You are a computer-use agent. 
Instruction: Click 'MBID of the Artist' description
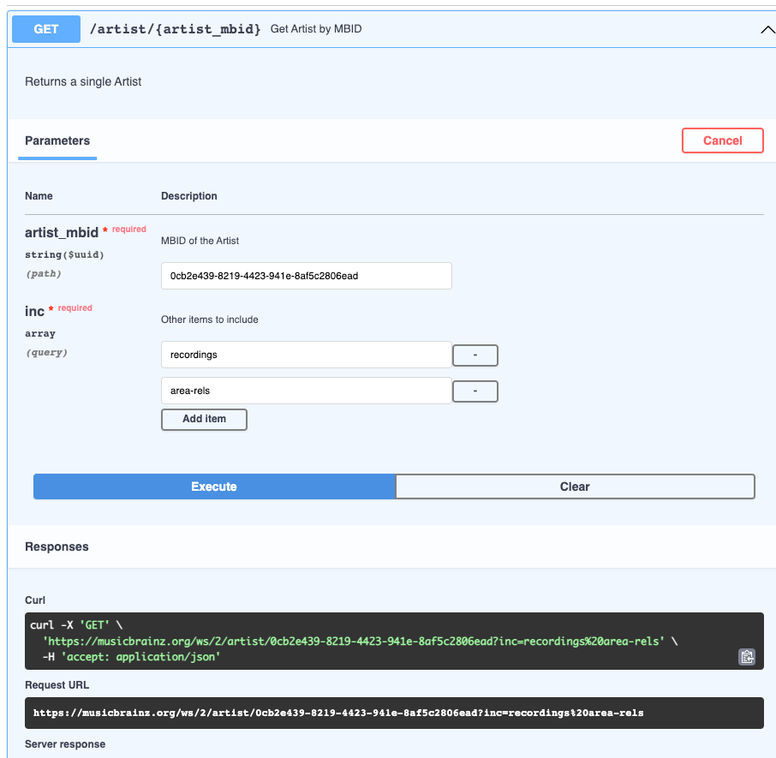coord(200,241)
